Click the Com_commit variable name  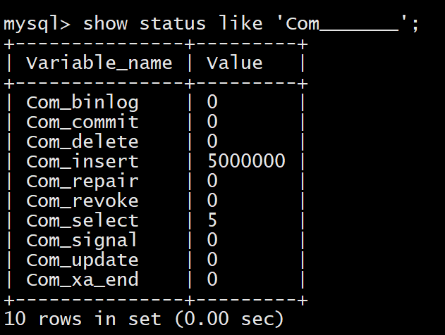pos(82,122)
